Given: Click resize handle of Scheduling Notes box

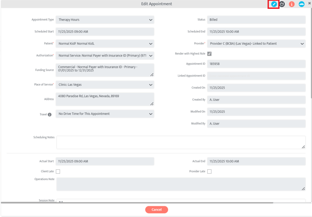Looking at the screenshot, I should [x=303, y=147].
